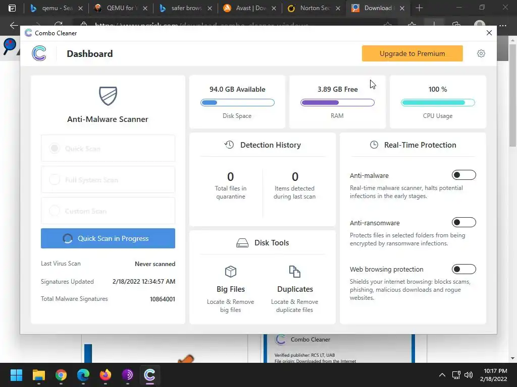The height and width of the screenshot is (387, 517).
Task: Click the Detection History clock icon
Action: click(229, 145)
